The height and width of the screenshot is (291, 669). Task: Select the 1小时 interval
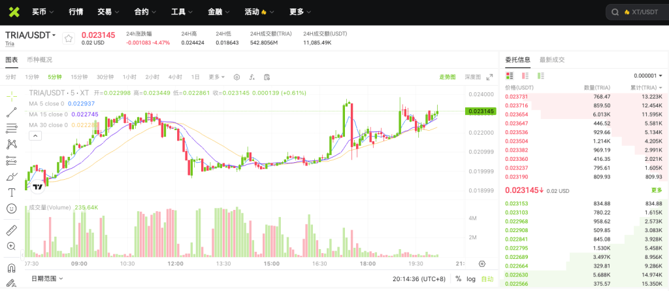(x=129, y=77)
